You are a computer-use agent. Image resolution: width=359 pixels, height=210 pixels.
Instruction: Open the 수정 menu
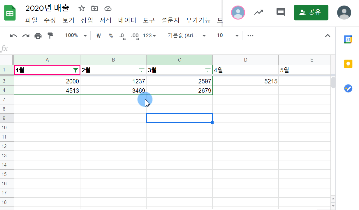50,20
